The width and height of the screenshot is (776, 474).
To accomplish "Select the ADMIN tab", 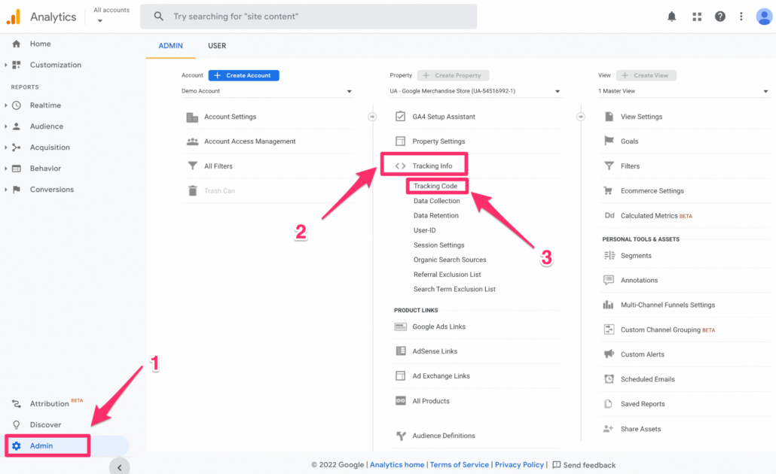I will click(170, 46).
